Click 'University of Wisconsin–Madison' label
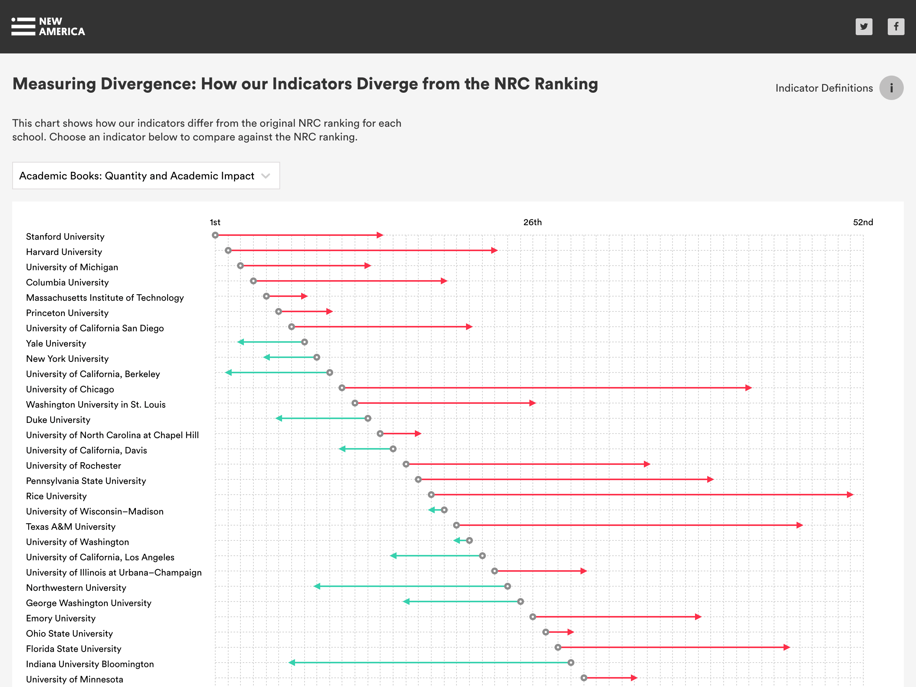 tap(95, 511)
